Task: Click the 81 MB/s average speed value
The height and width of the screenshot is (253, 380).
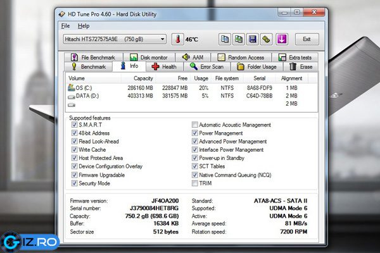Action: pyautogui.click(x=296, y=223)
